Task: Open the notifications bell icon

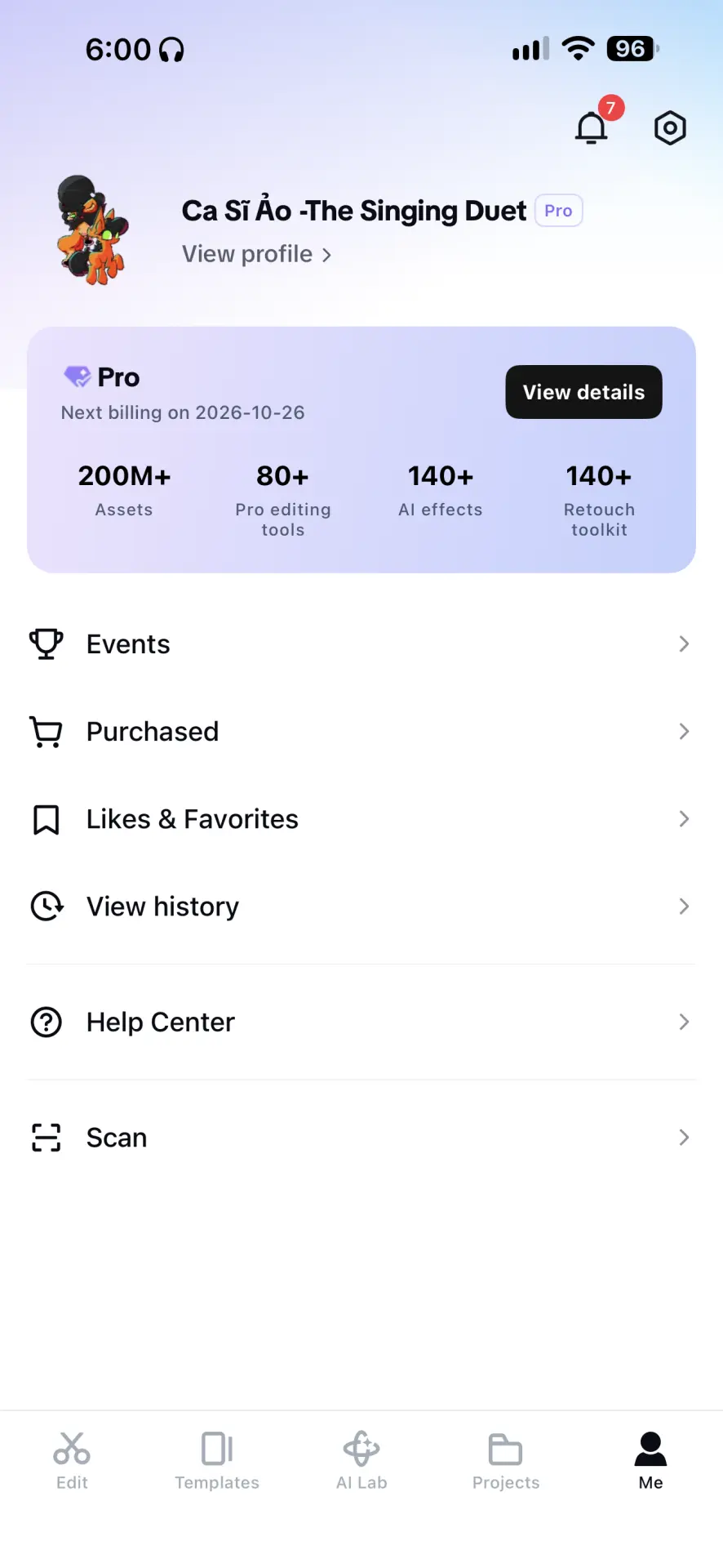Action: tap(592, 128)
